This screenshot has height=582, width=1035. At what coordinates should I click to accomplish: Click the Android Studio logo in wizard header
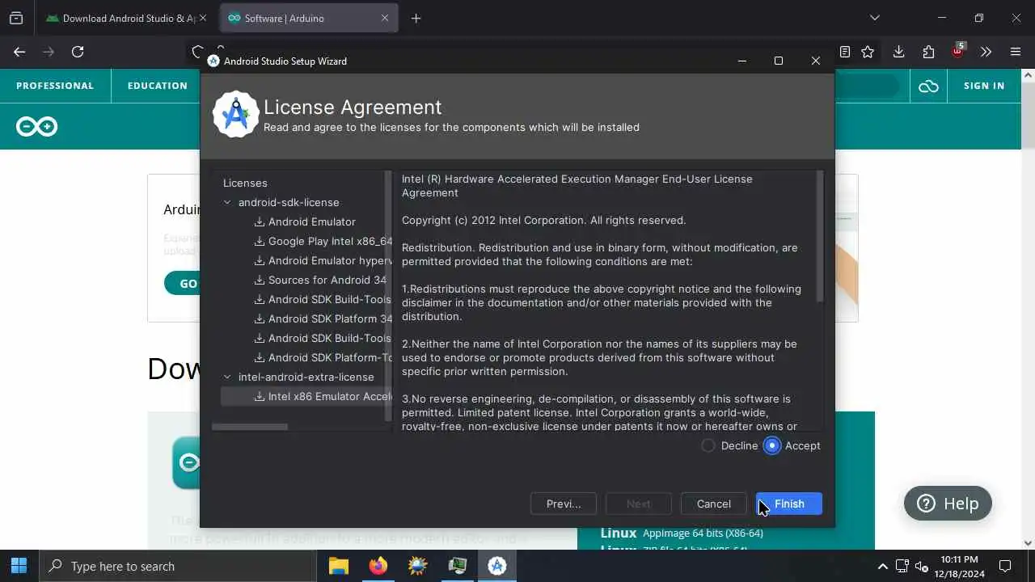click(x=235, y=115)
